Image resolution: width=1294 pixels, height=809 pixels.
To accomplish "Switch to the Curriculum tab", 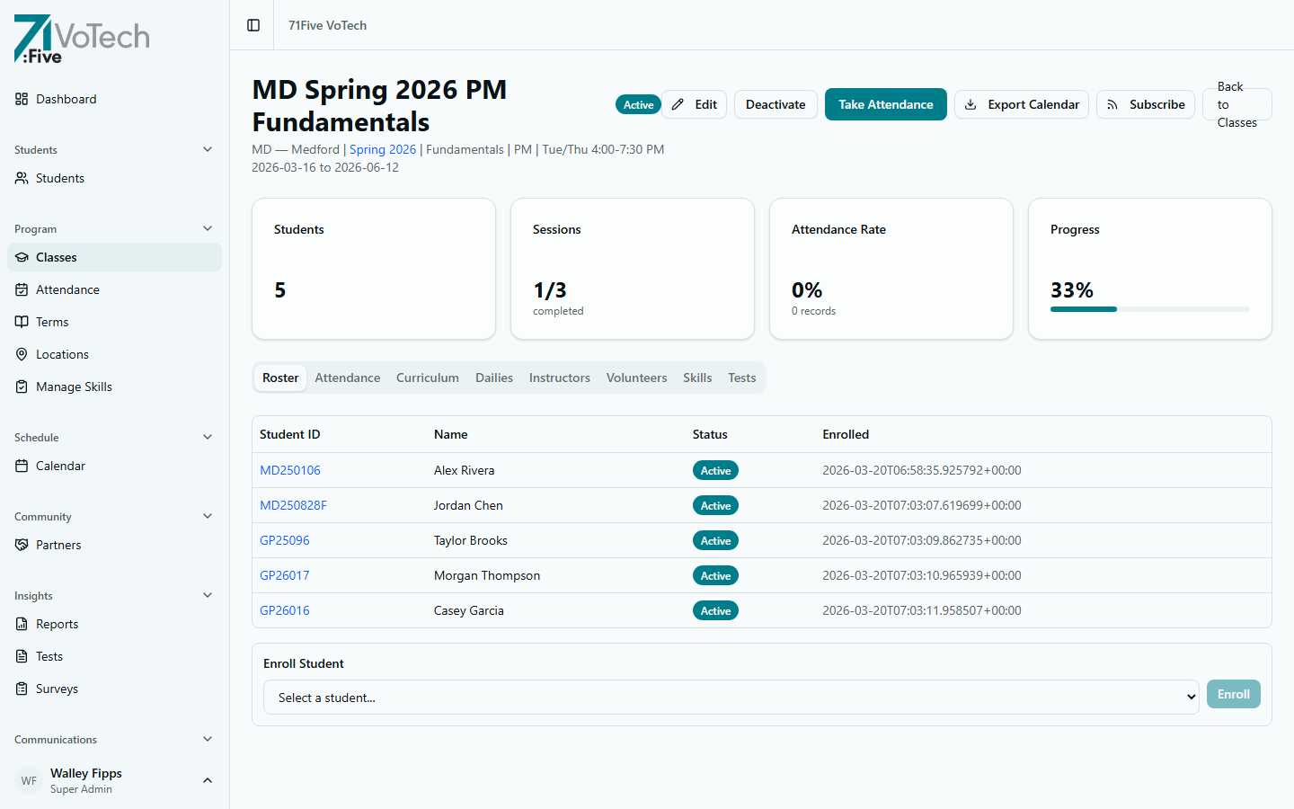I will tap(428, 378).
